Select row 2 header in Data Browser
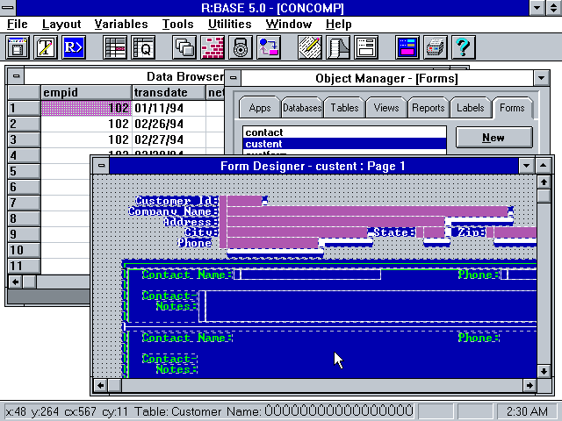Viewport: 562px width, 421px height. (x=24, y=124)
